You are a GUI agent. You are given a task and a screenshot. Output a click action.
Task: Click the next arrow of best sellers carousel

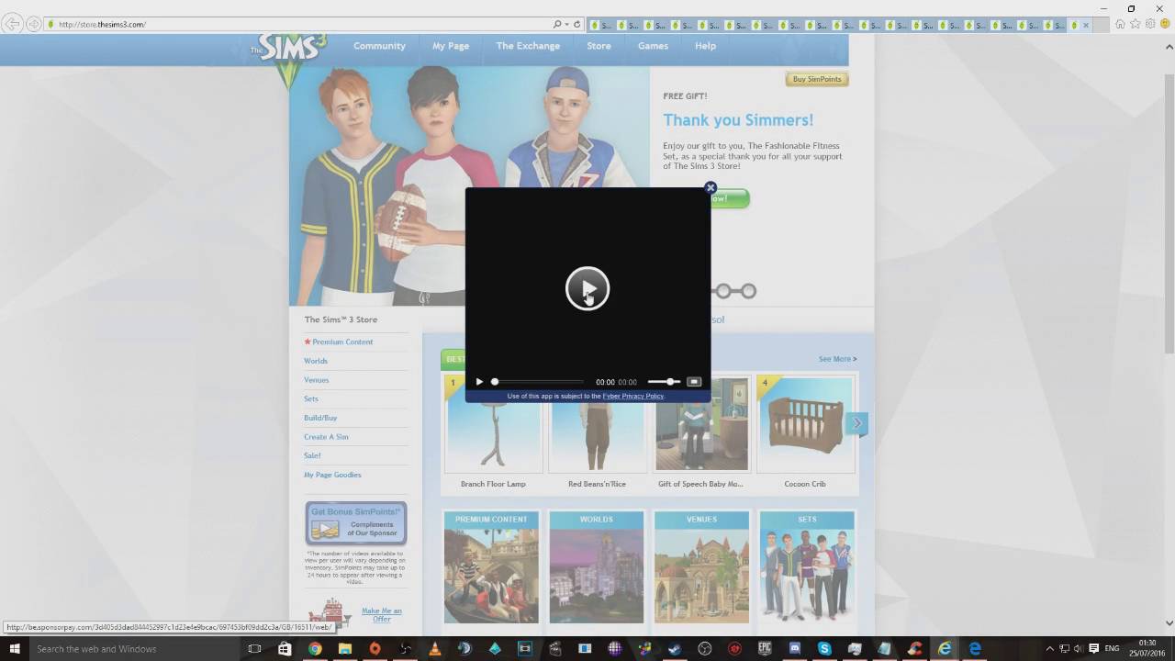click(857, 423)
